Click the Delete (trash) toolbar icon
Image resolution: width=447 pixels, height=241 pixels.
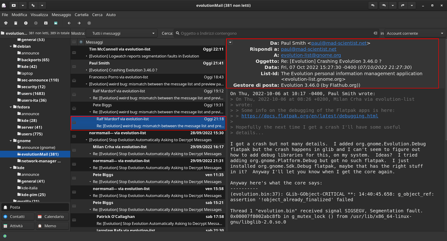[x=16, y=23]
